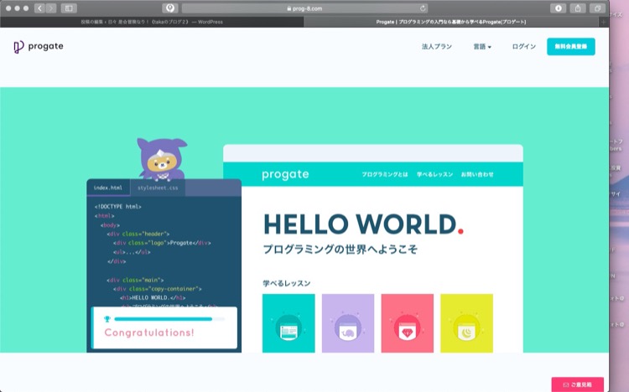Click the trophy icon by the progress bar
629x392 pixels.
point(107,319)
